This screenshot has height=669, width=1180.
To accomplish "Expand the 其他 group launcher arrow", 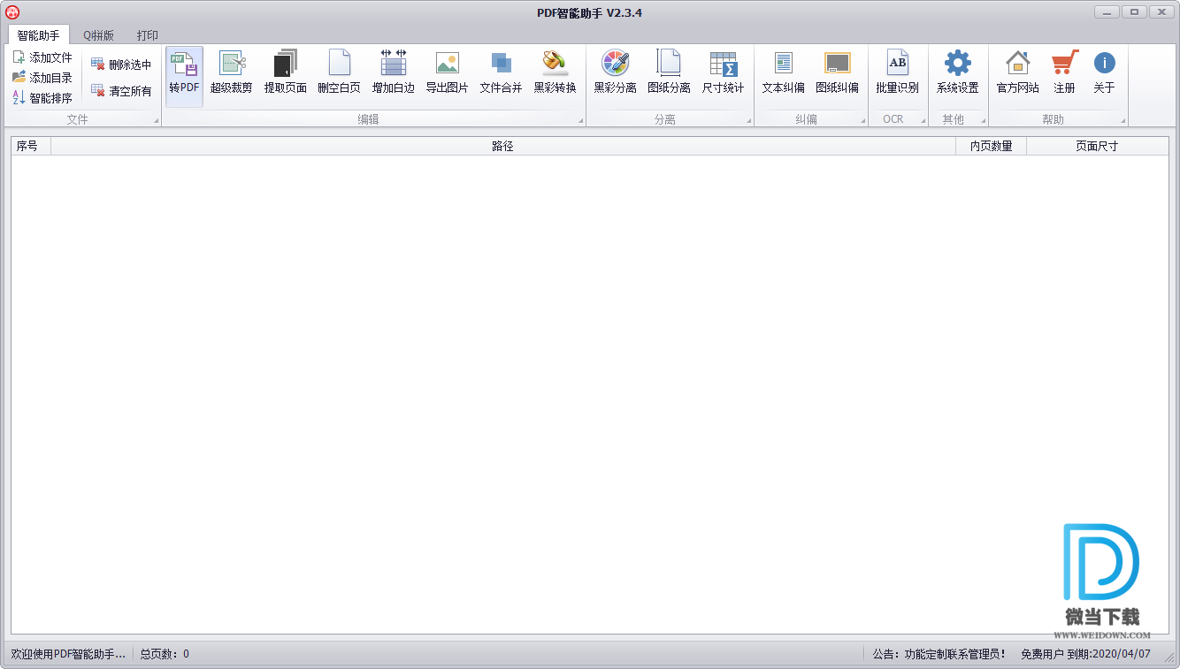I will 983,120.
